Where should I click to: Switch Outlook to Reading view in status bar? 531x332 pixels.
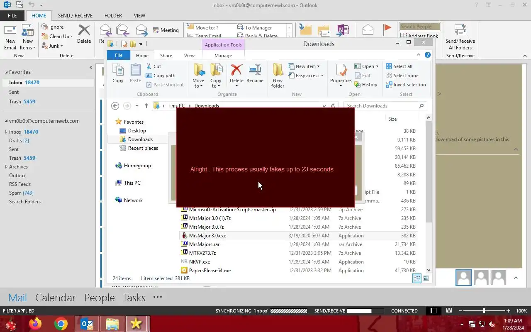[449, 311]
